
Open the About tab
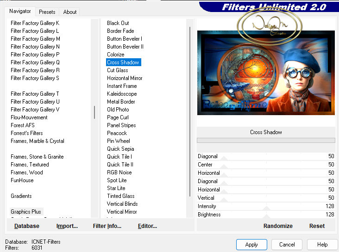(x=69, y=12)
